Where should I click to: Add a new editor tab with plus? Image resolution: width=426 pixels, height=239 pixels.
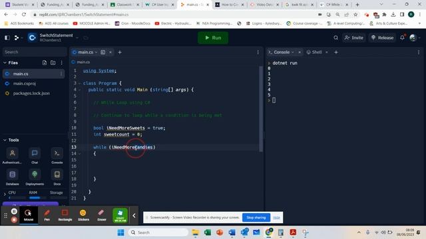[120, 52]
